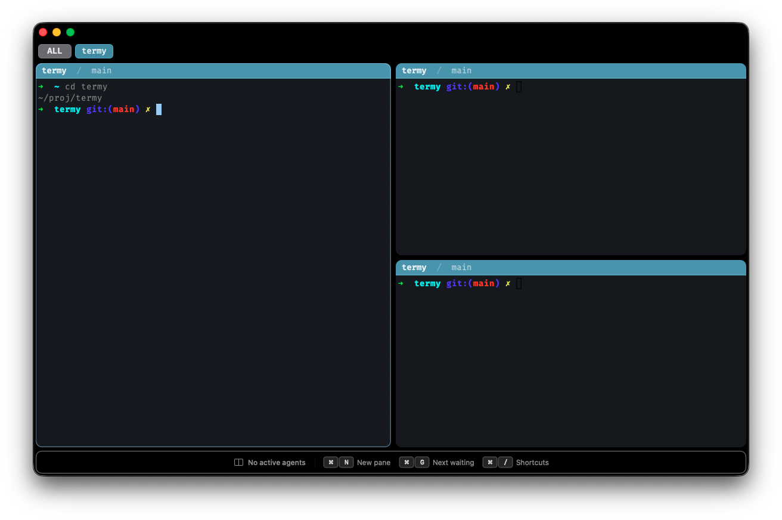Select the termy filter tab
782x520 pixels.
pyautogui.click(x=94, y=51)
